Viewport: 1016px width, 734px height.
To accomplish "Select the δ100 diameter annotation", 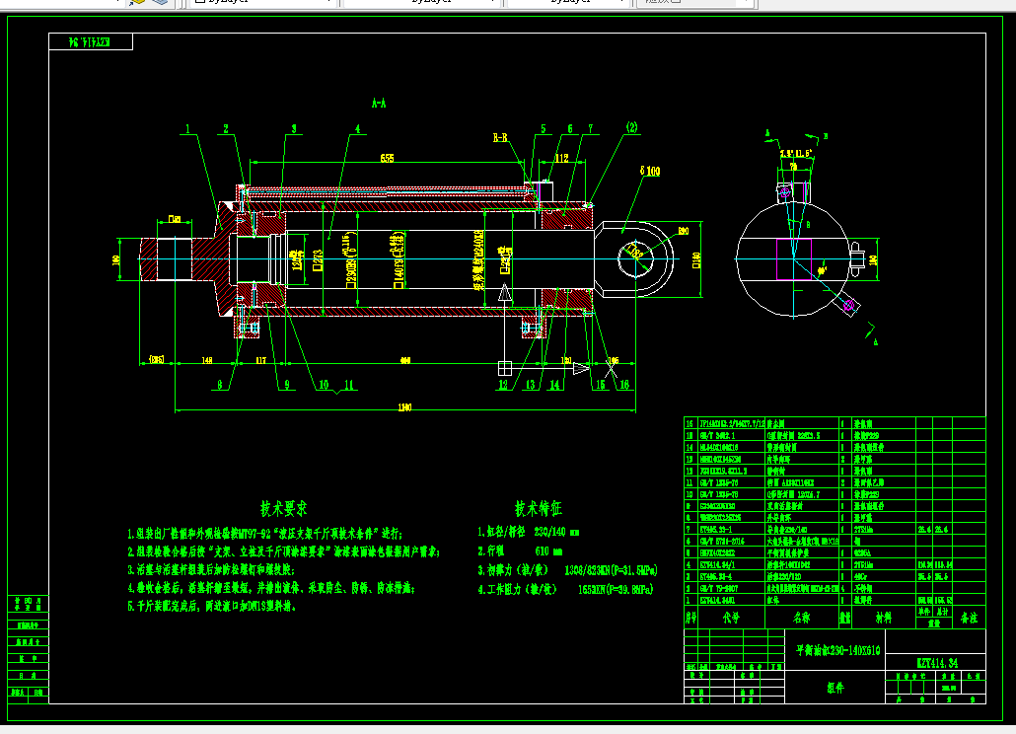I will [x=650, y=171].
